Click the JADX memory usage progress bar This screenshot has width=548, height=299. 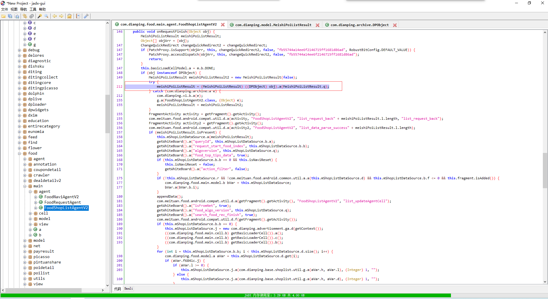click(x=274, y=295)
